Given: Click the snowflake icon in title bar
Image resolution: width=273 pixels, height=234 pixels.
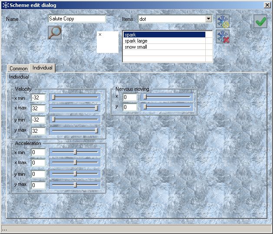Looking at the screenshot, I should [5, 4].
